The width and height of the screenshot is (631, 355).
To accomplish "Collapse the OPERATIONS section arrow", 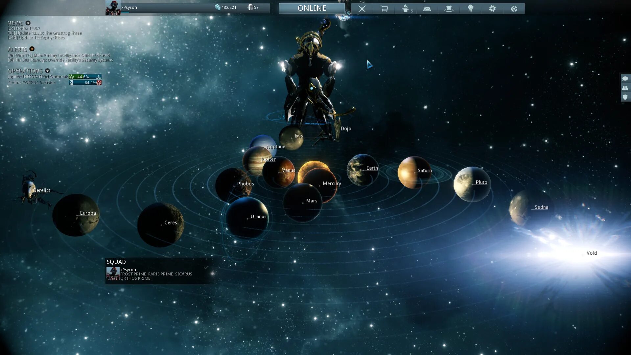I will coord(47,71).
